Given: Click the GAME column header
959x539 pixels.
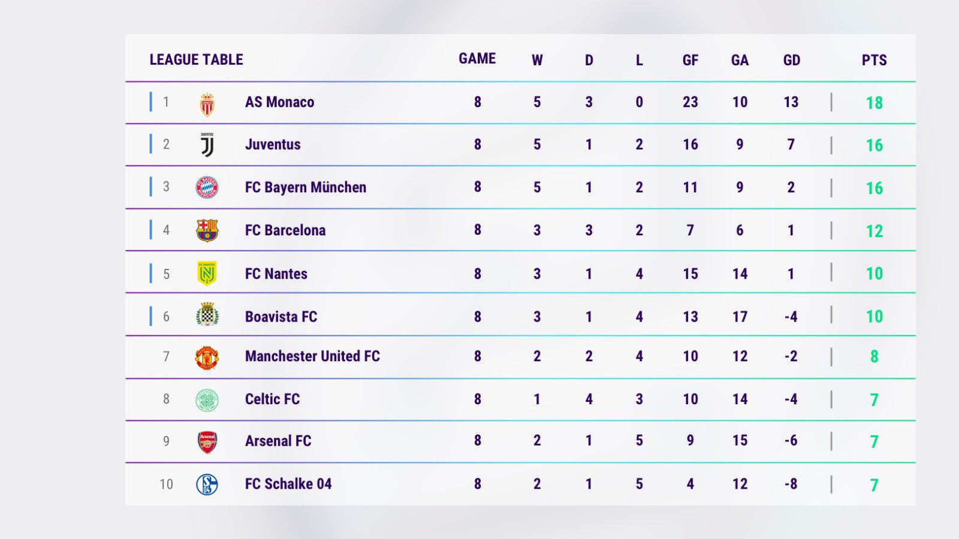Looking at the screenshot, I should pyautogui.click(x=477, y=59).
